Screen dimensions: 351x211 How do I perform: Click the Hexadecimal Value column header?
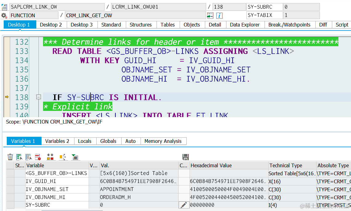coord(229,165)
